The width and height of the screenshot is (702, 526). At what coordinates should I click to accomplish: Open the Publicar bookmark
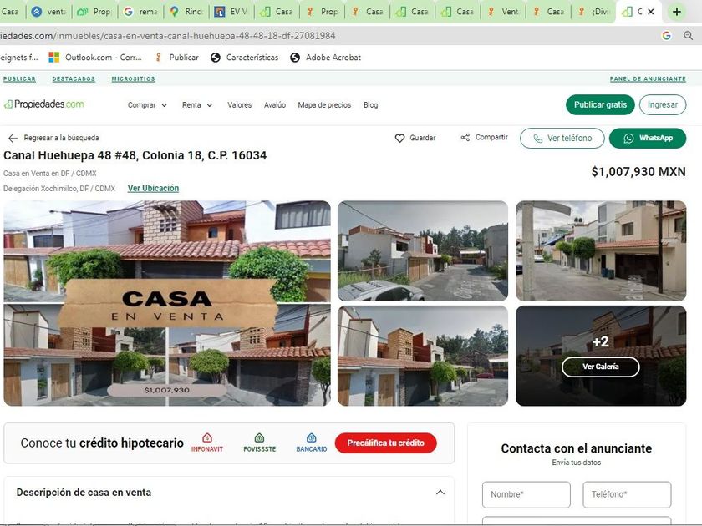[177, 58]
